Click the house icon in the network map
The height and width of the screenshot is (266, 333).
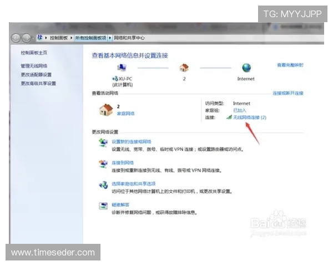[184, 68]
